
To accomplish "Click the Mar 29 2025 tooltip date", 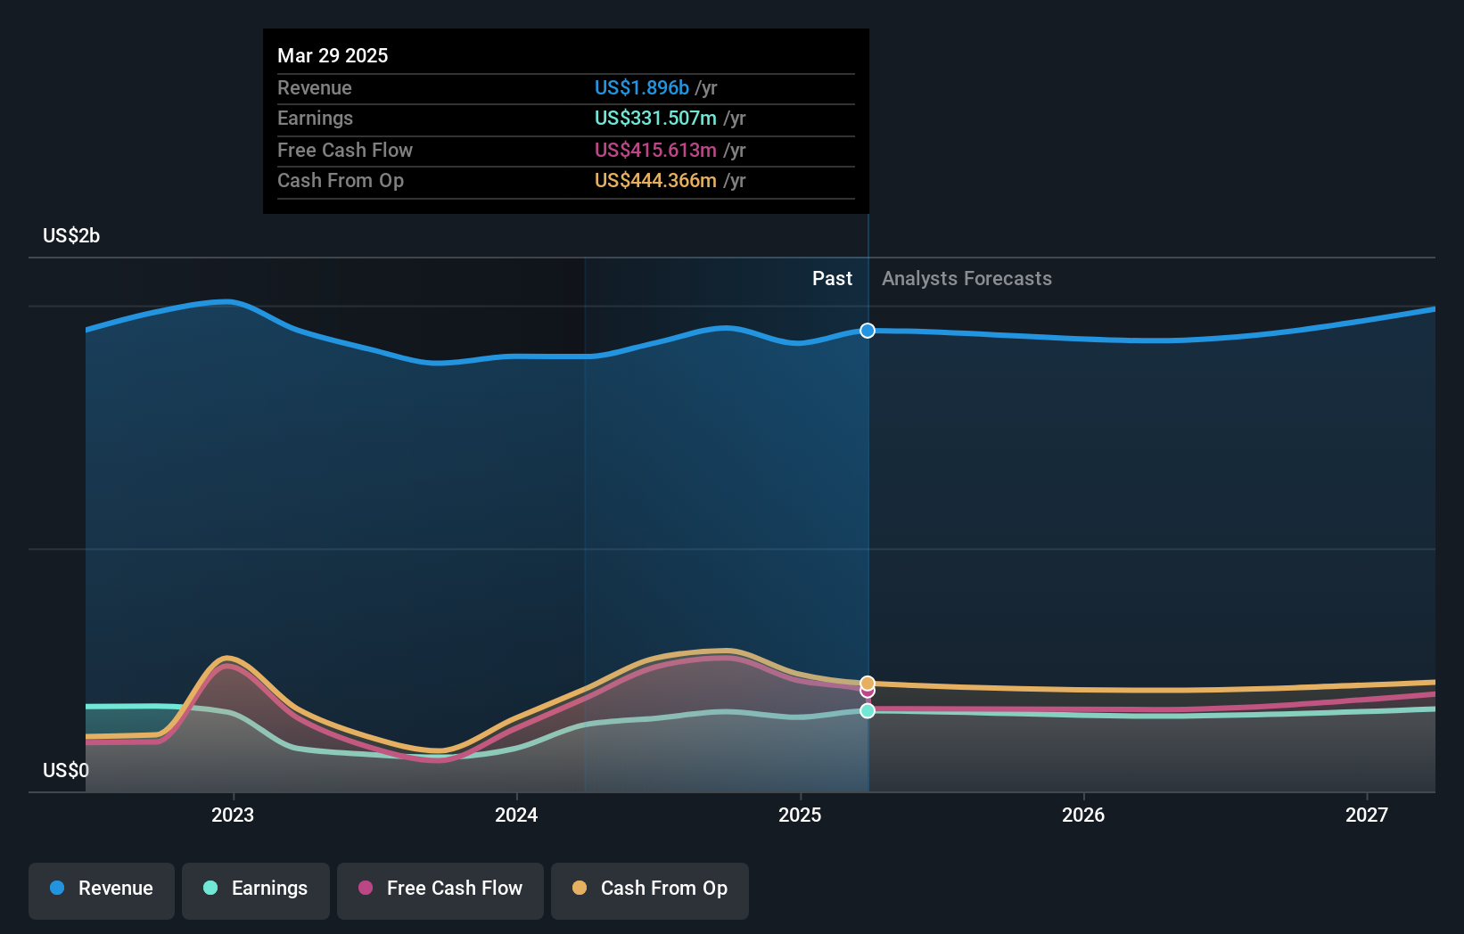I will [x=333, y=56].
